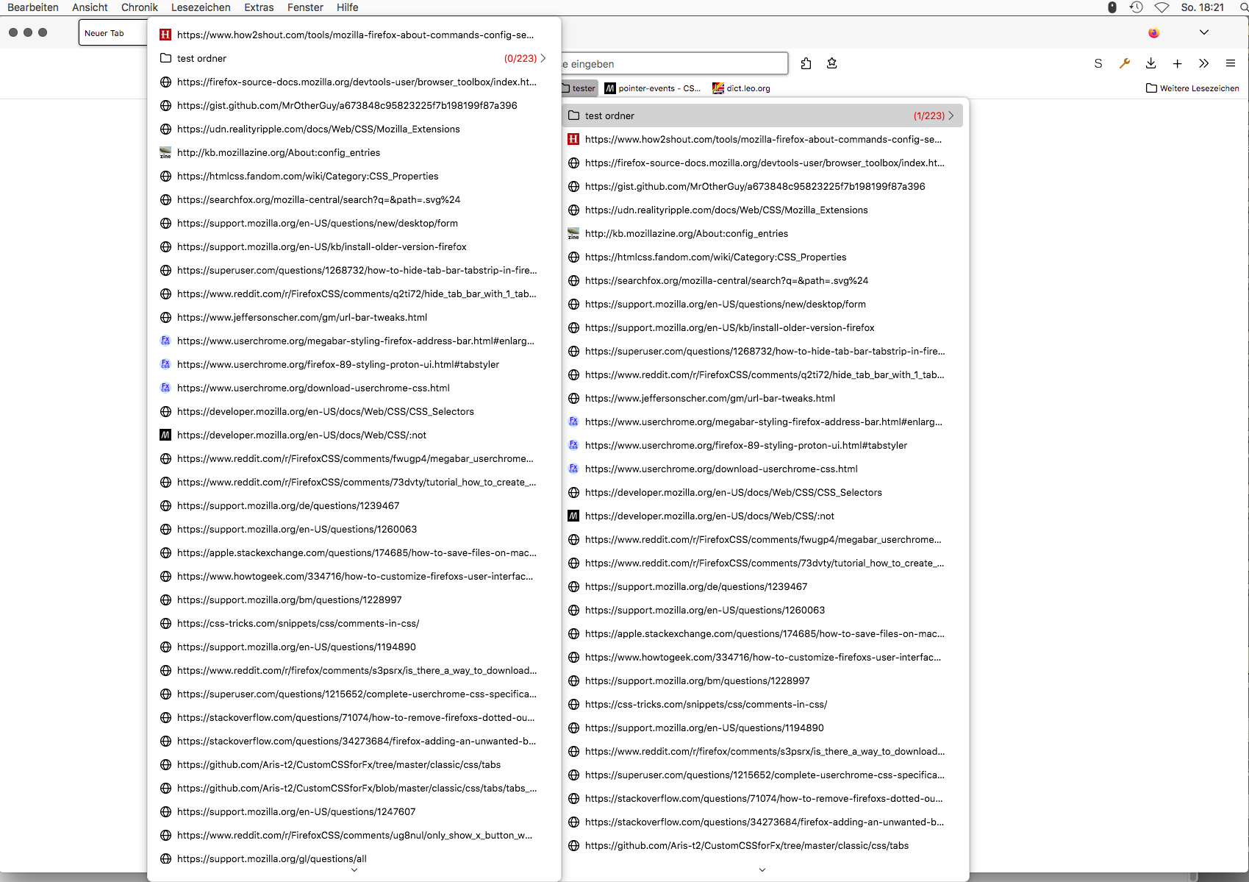Open the Ansicht menu in the menu bar
The width and height of the screenshot is (1249, 882).
click(90, 7)
